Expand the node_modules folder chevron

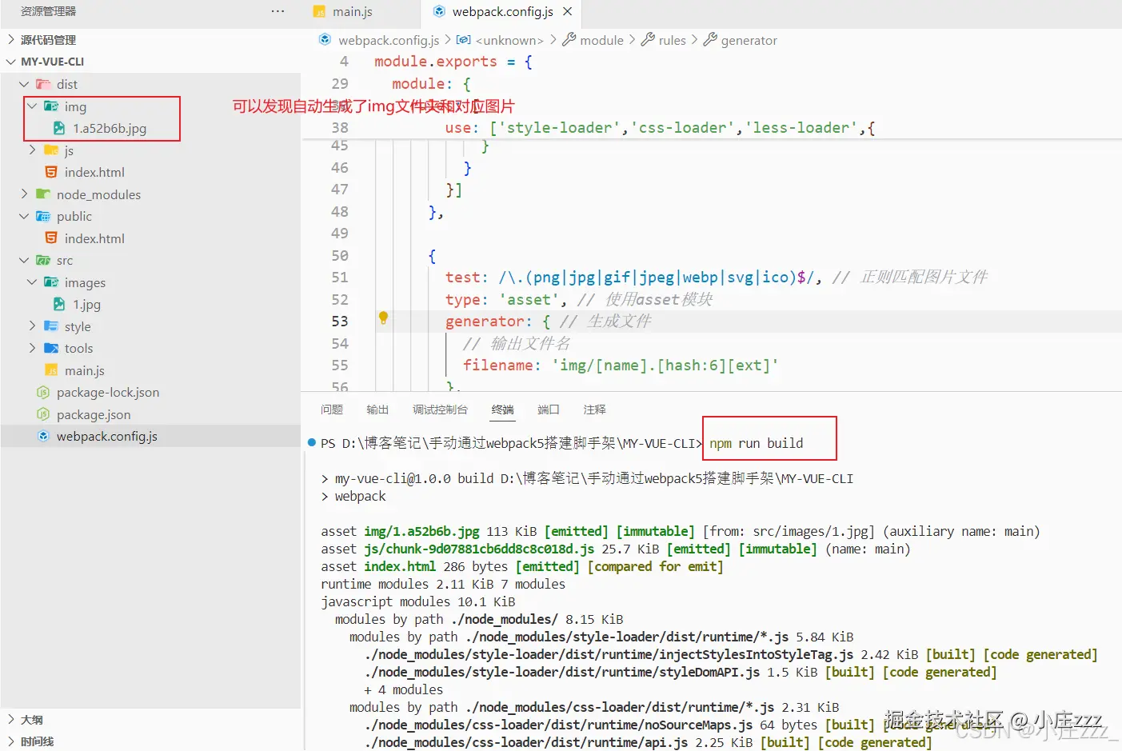click(x=24, y=194)
